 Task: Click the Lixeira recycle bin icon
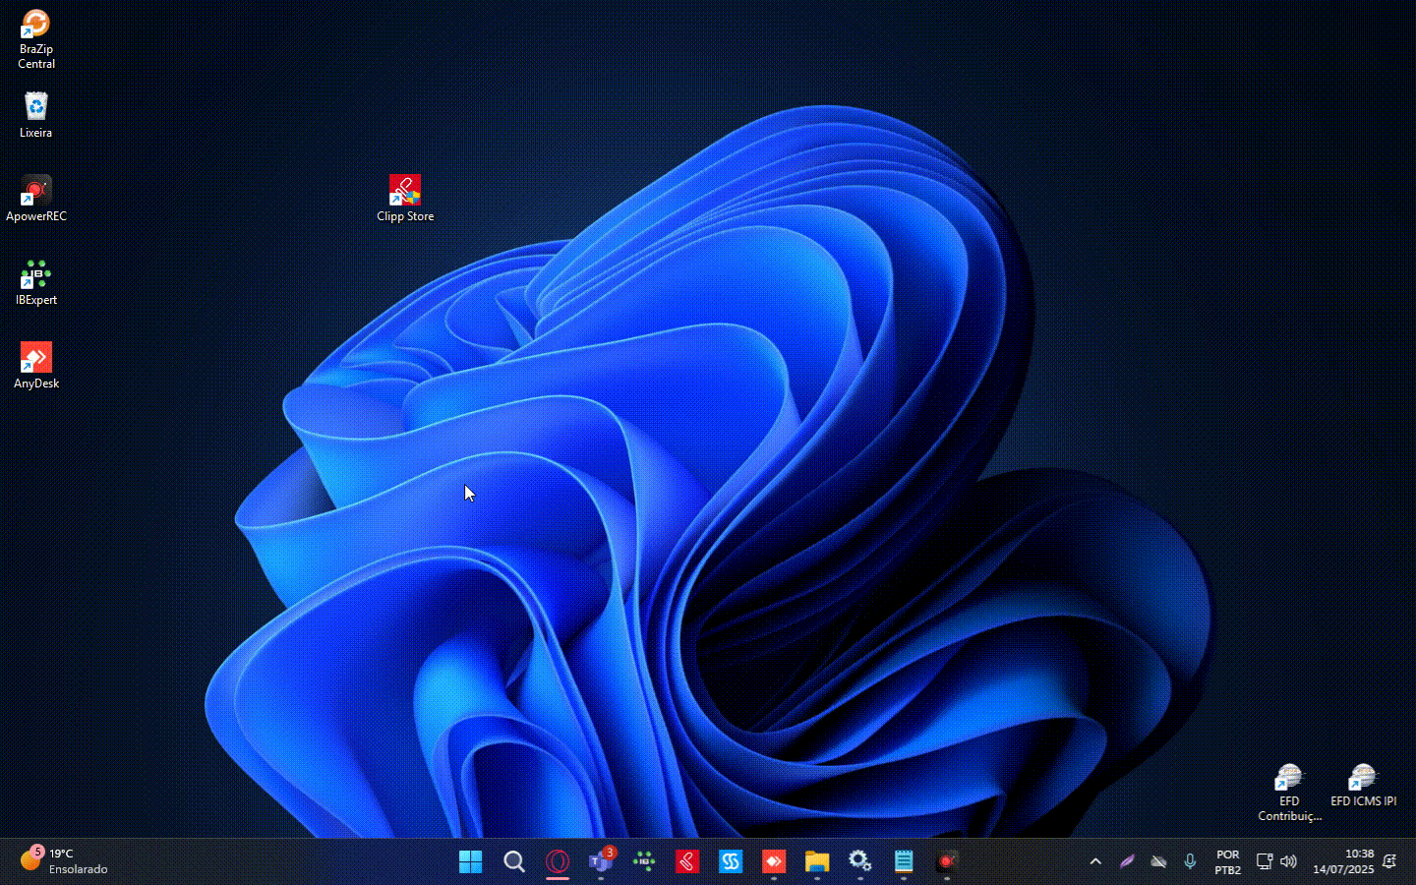pos(36,107)
